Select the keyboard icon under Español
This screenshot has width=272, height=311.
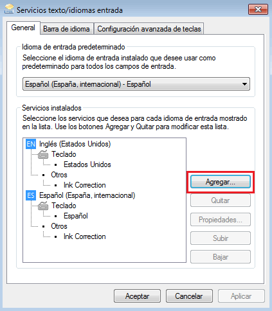coord(43,206)
